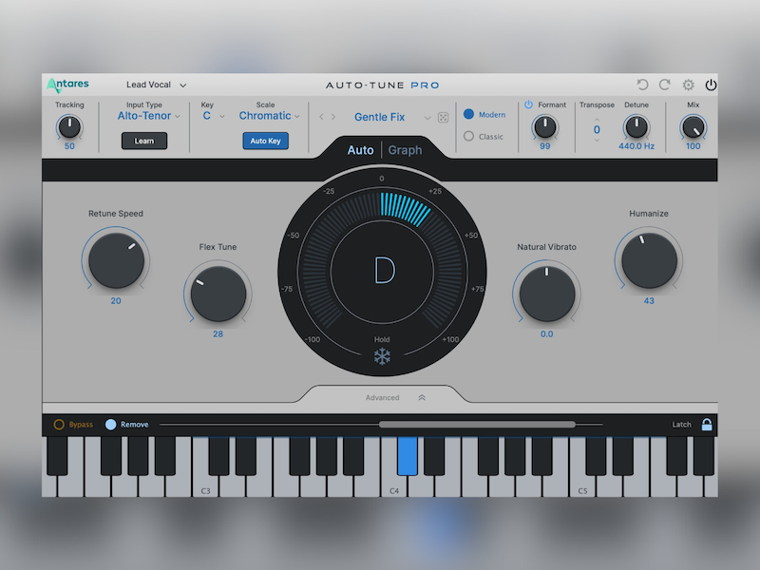Select the Classic mode radio button
The height and width of the screenshot is (570, 760).
pos(468,136)
